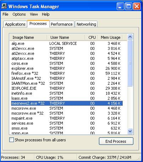The image size is (143, 162).
Task: Sort by Mem Usage column header
Action: (110, 37)
